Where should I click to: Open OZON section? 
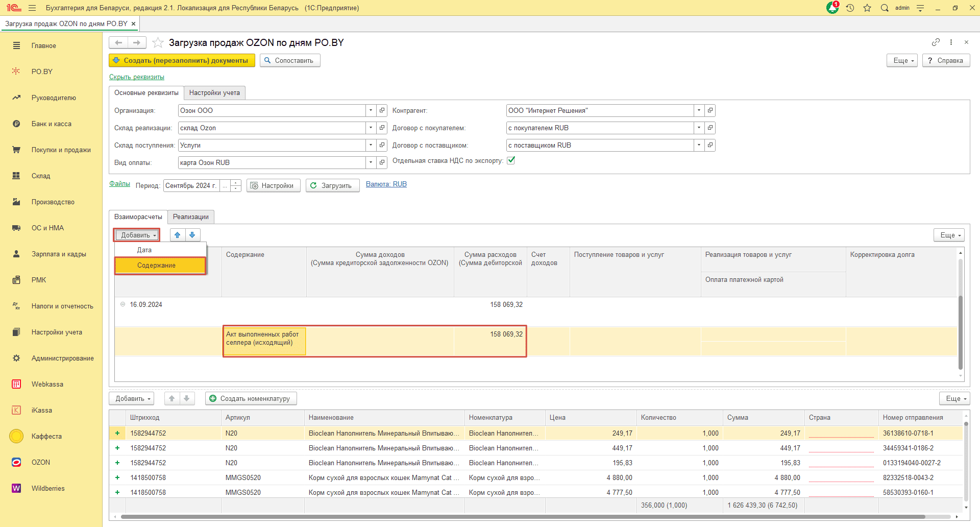point(40,462)
